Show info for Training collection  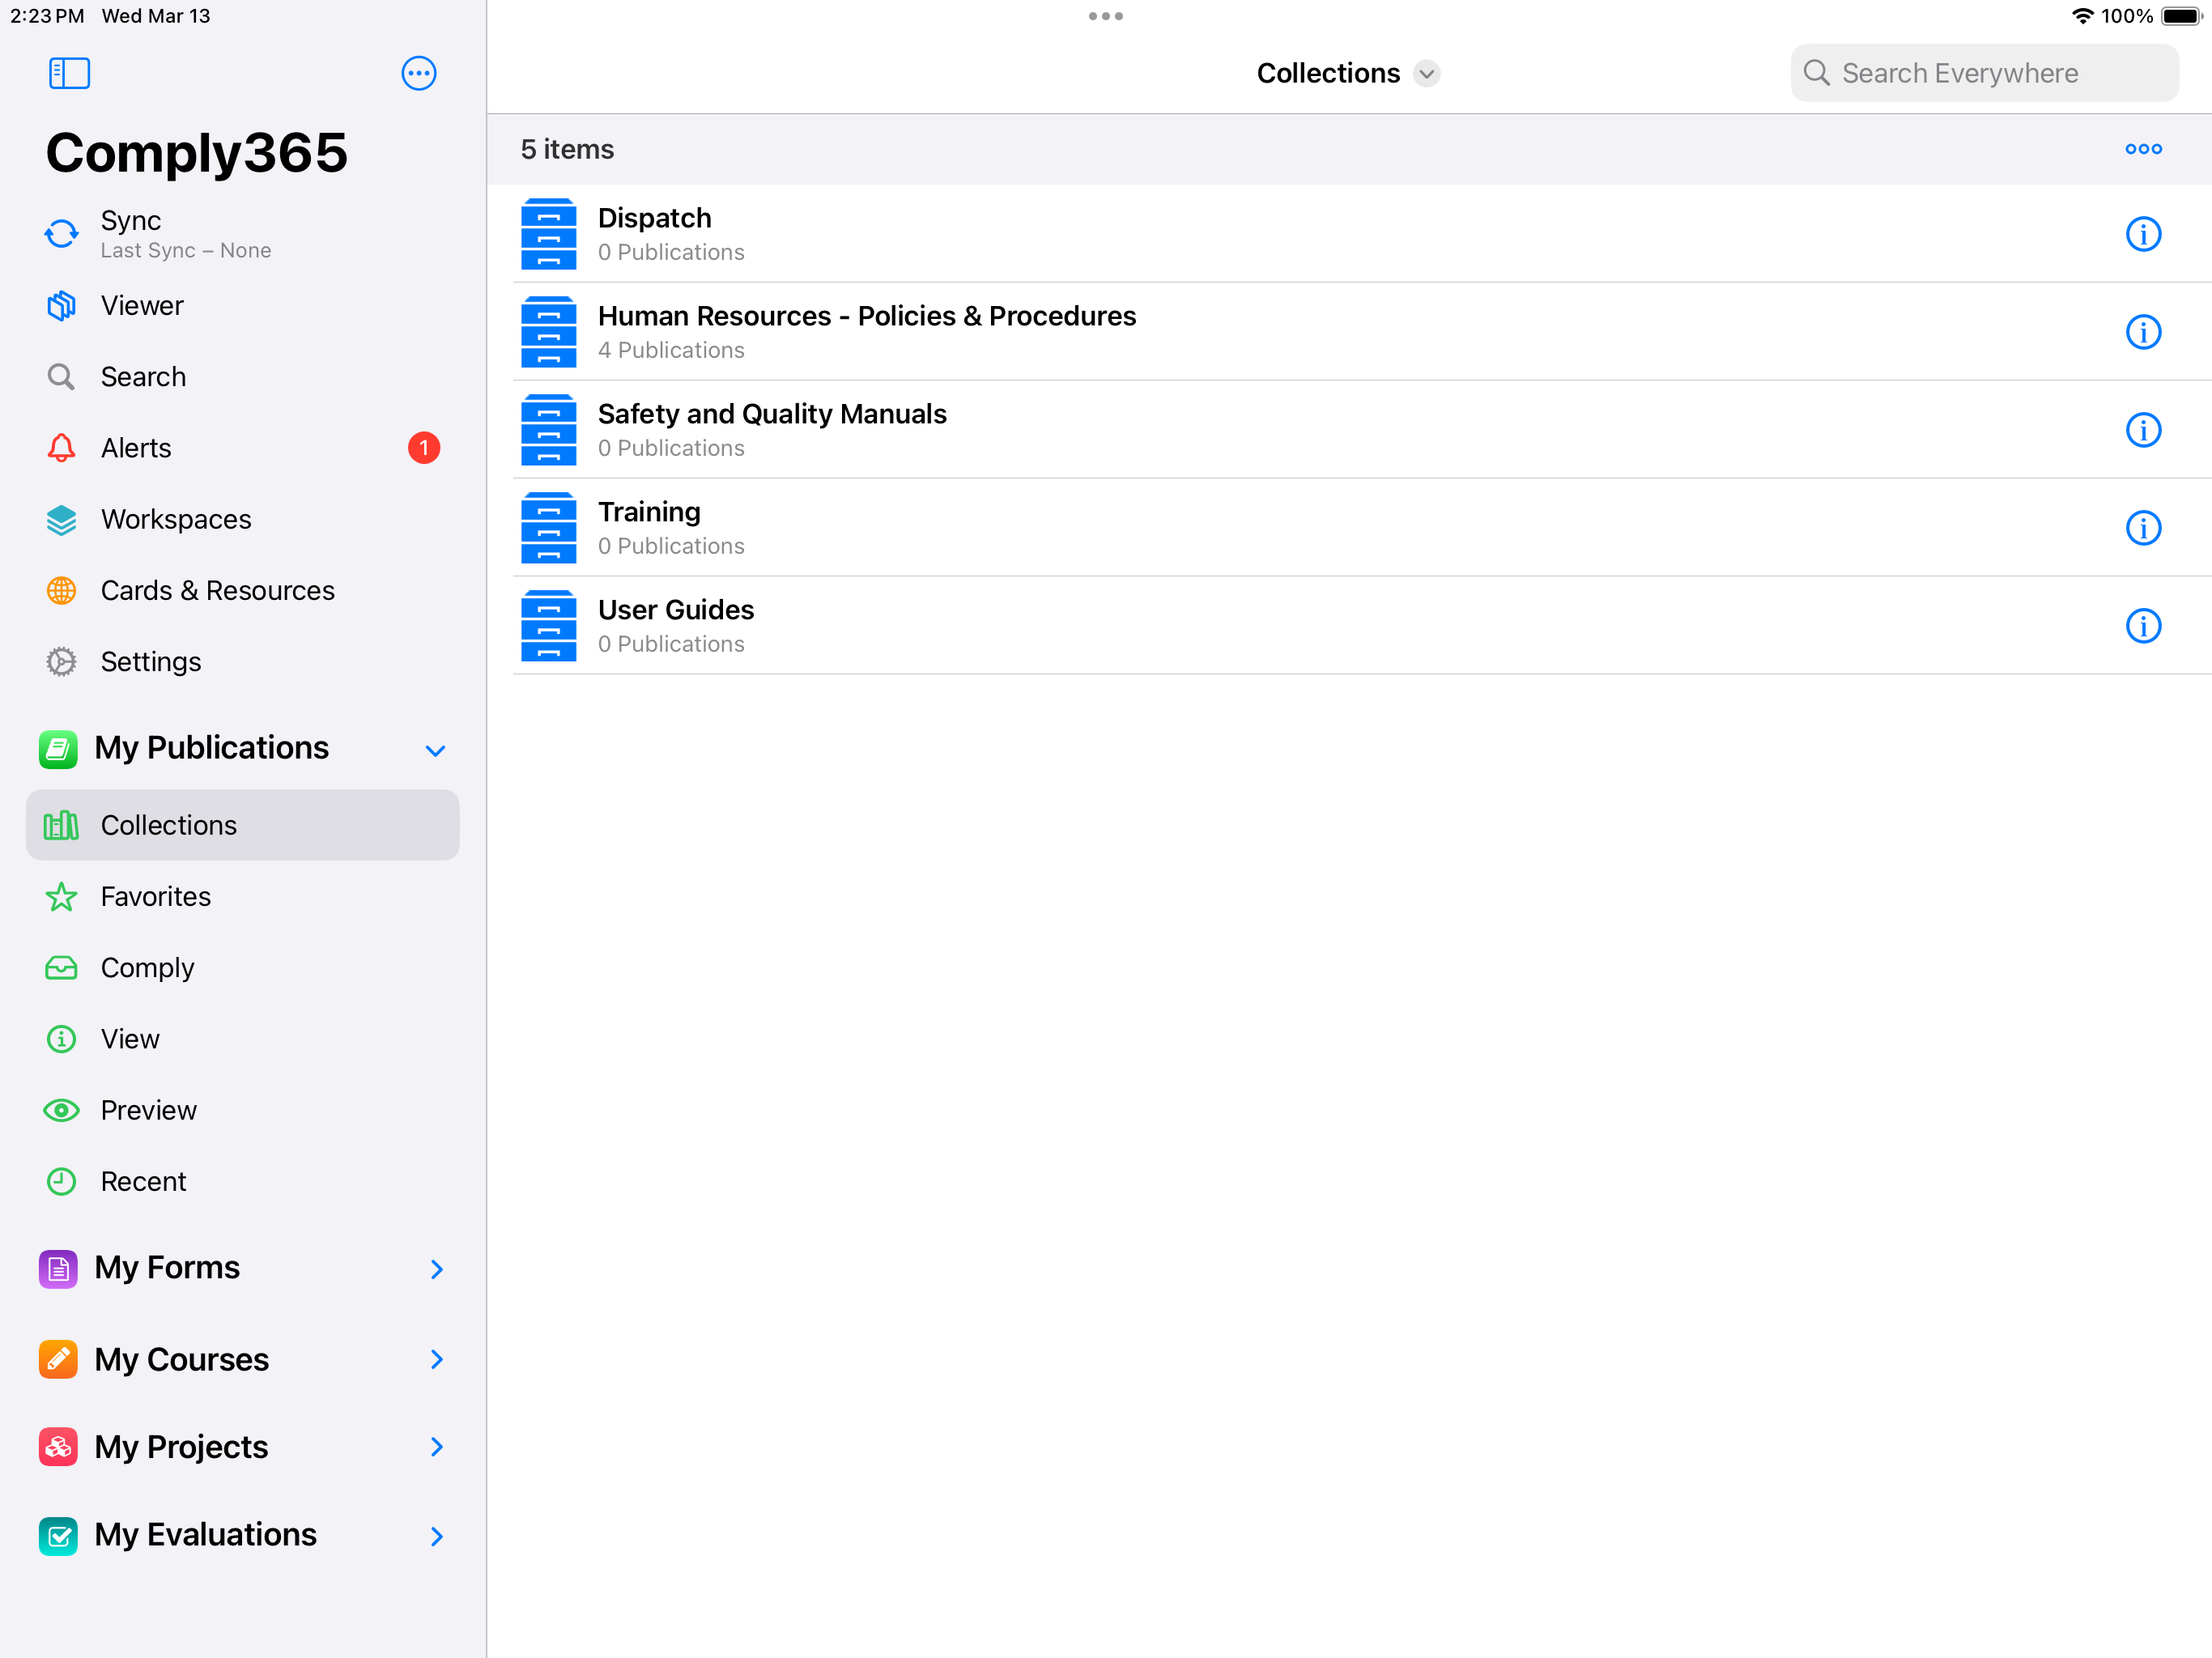tap(2142, 528)
